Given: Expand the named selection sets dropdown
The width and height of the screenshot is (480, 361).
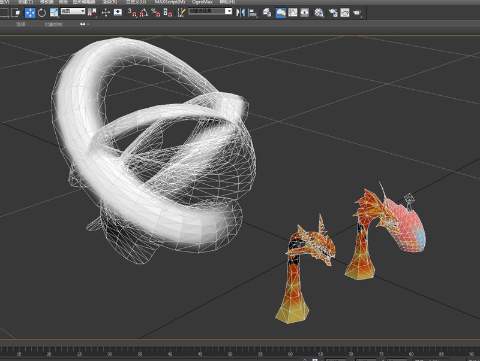Looking at the screenshot, I should [x=229, y=11].
